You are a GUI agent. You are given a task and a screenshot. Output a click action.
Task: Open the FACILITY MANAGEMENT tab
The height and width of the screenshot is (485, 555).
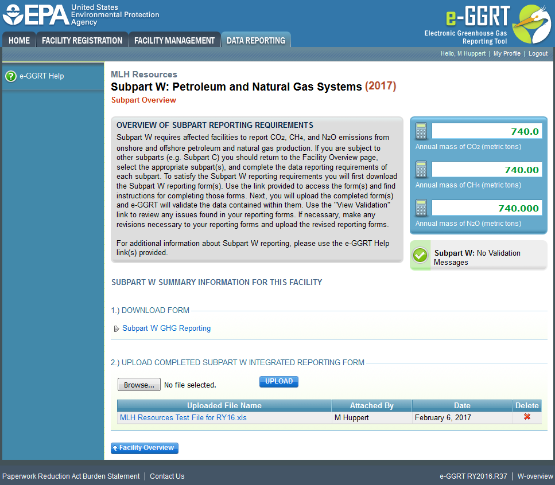coord(174,40)
